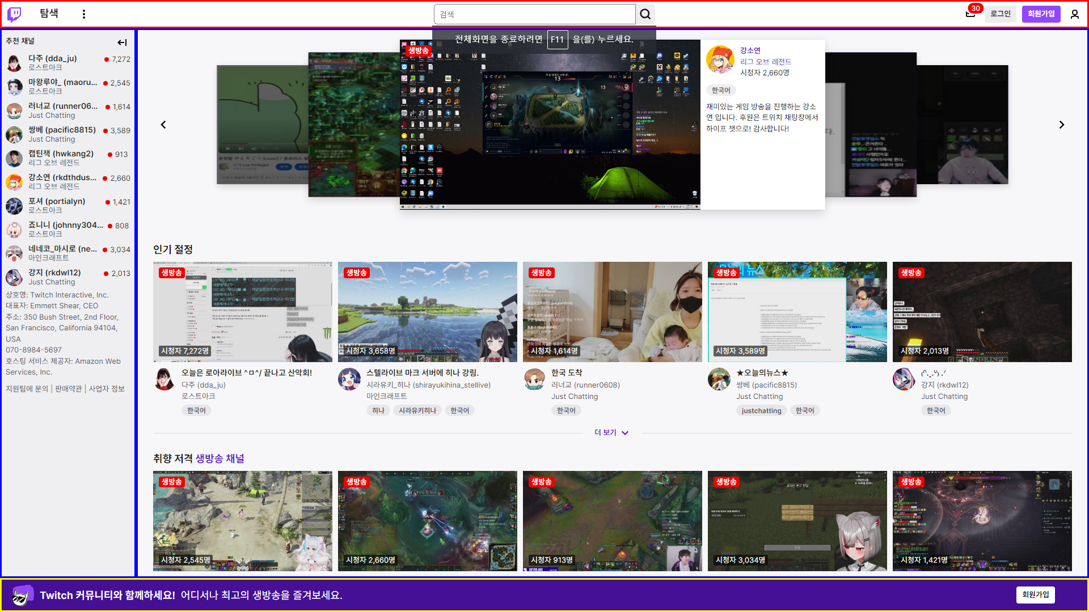Viewport: 1089px width, 612px height.
Task: Open 포셔 (portialyn) avatar in sidebar
Action: click(x=14, y=206)
